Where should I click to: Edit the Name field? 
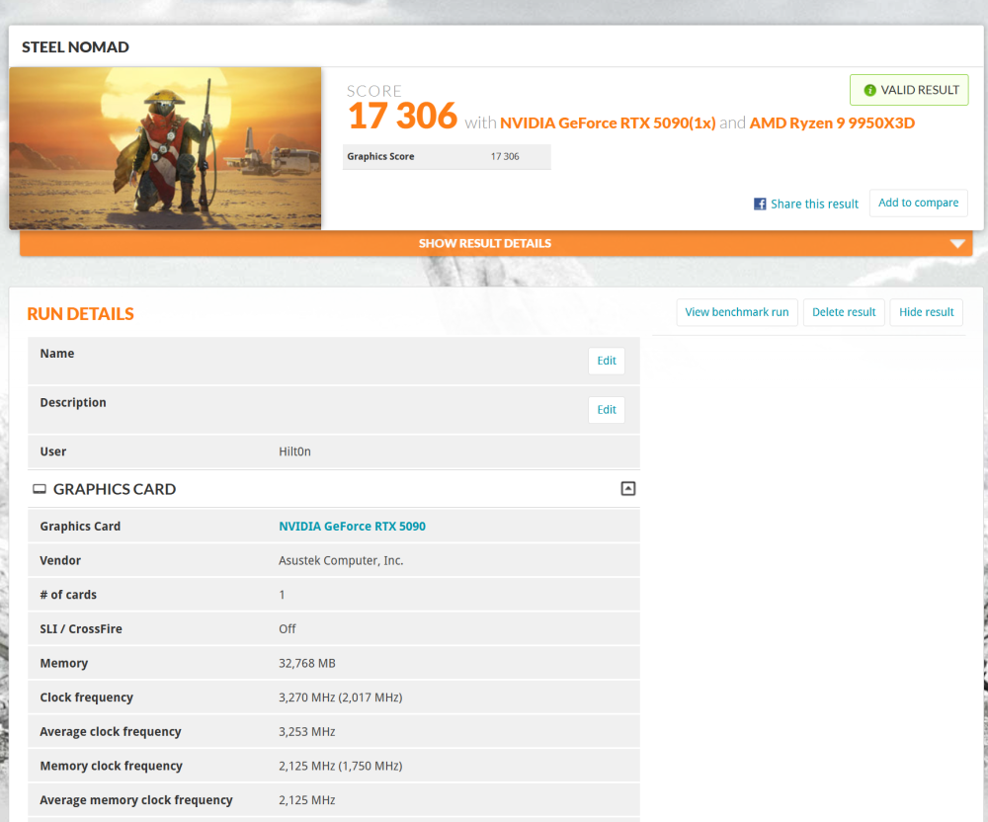pos(607,361)
